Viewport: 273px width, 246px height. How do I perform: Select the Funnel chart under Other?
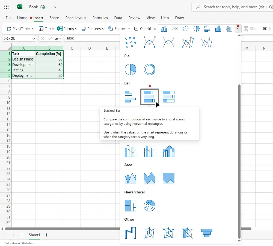tap(207, 233)
